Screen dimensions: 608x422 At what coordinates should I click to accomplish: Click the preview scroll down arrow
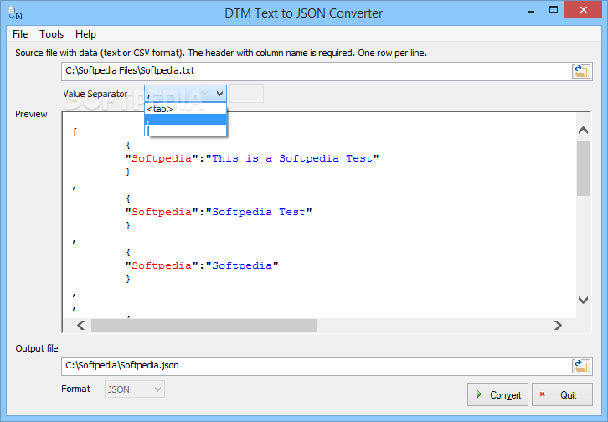tap(583, 300)
